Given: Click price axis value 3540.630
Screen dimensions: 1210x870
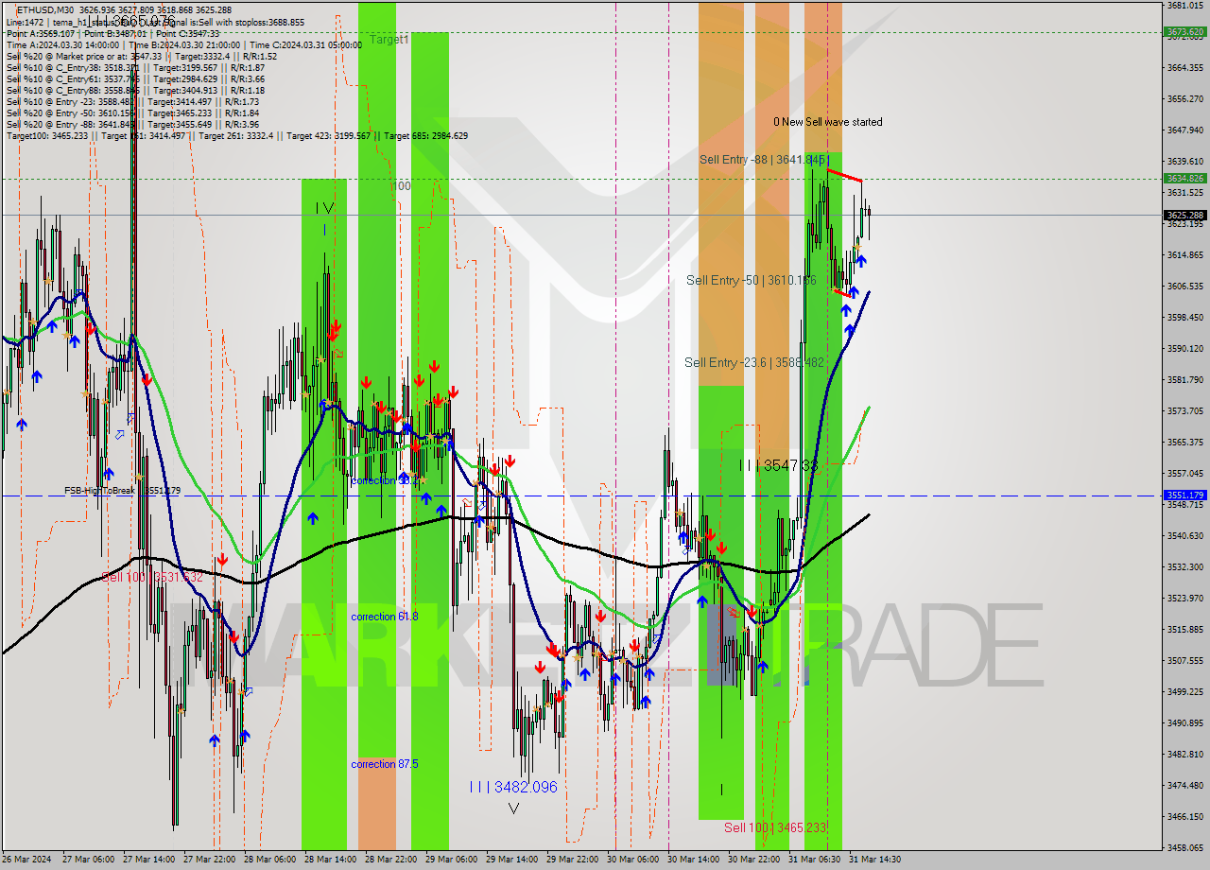Looking at the screenshot, I should click(x=1185, y=535).
